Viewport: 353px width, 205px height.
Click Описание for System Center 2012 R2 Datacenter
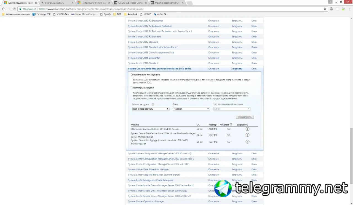[213, 21]
